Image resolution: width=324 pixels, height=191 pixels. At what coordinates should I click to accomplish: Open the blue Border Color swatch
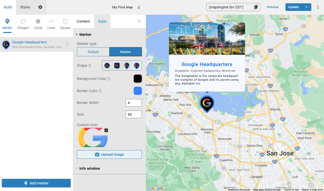(138, 91)
